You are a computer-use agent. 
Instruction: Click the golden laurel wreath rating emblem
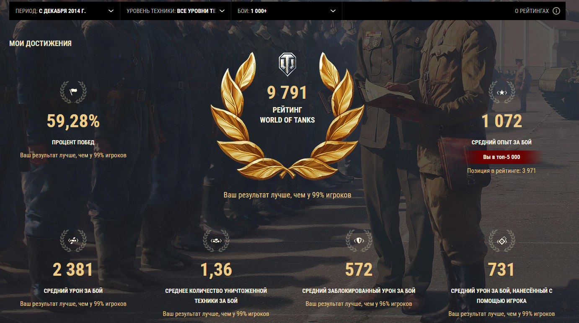pos(287,116)
